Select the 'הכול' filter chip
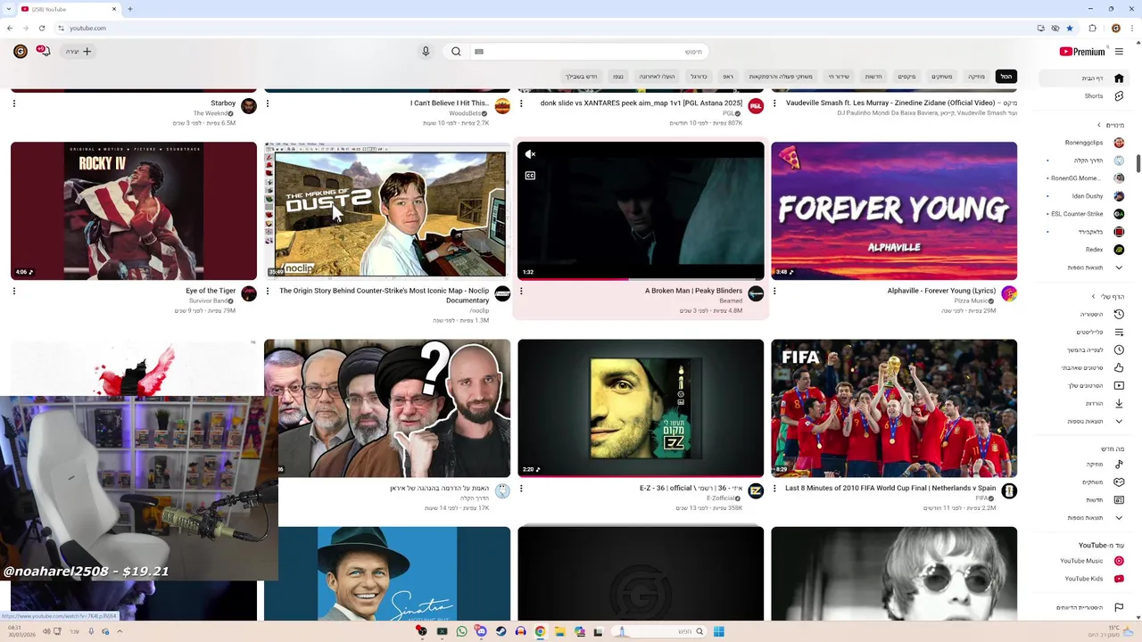1142x642 pixels. 1005,77
